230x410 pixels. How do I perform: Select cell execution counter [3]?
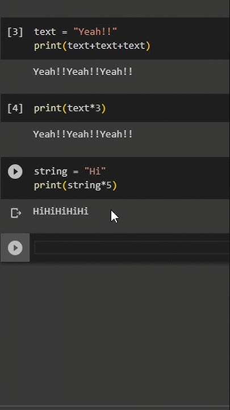click(x=15, y=32)
